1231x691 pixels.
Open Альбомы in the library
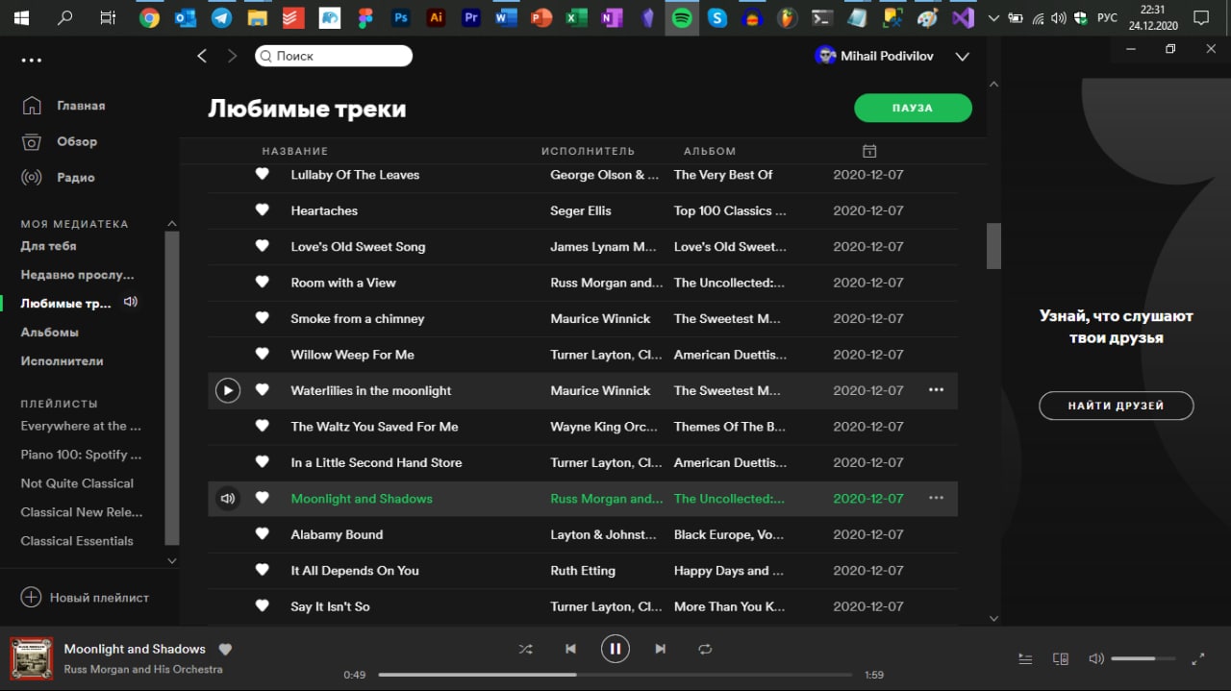coord(50,333)
